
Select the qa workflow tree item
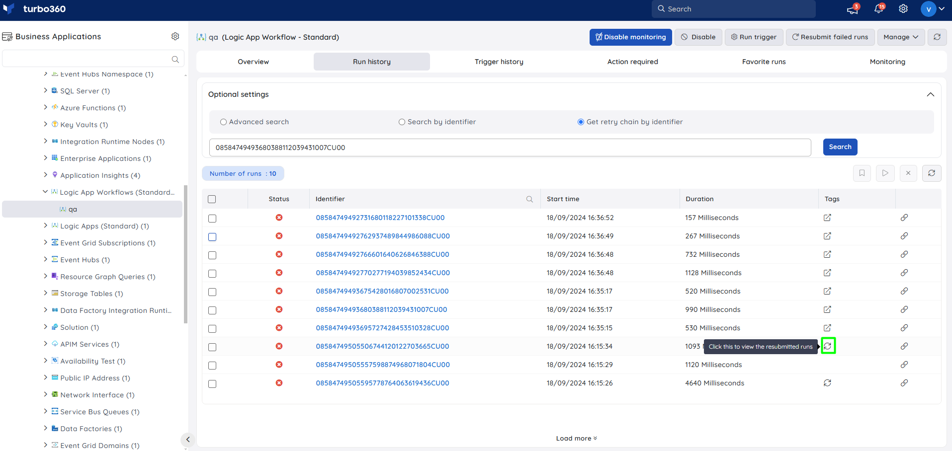click(92, 209)
